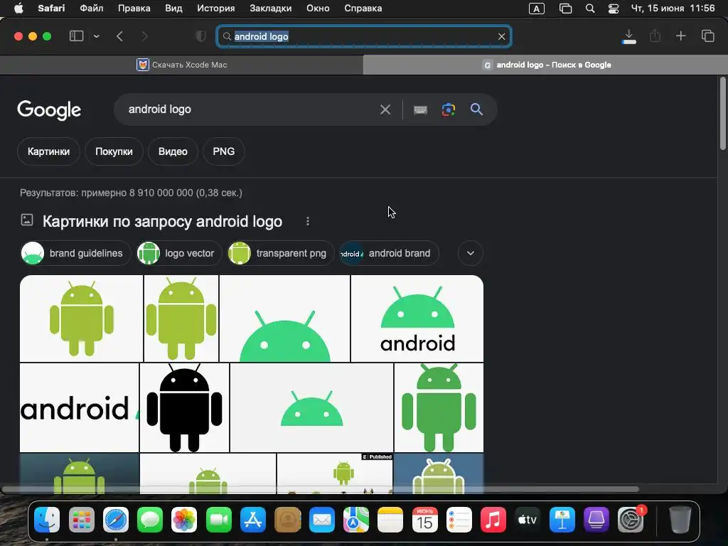
Task: Show Safari downloads list
Action: click(629, 36)
